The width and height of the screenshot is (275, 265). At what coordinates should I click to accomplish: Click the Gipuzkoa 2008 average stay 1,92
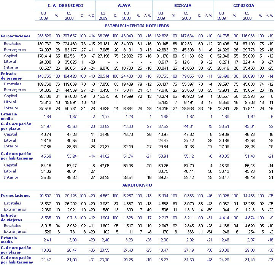(x=251, y=117)
